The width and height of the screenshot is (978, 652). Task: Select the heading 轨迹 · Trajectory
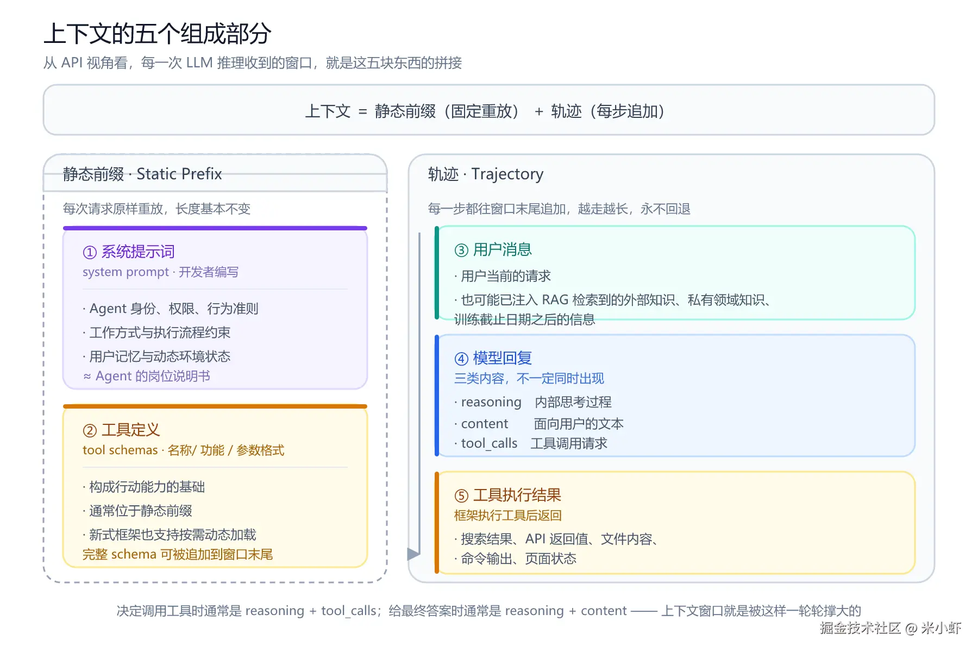[x=486, y=174]
